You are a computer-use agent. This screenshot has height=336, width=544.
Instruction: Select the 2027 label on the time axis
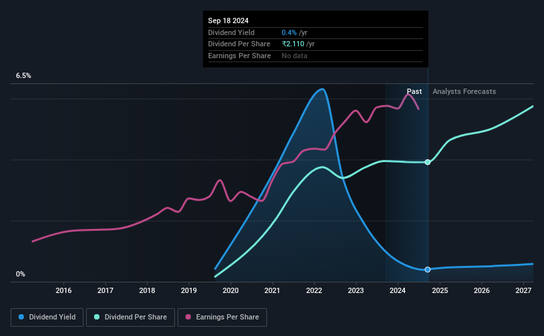[x=523, y=290]
